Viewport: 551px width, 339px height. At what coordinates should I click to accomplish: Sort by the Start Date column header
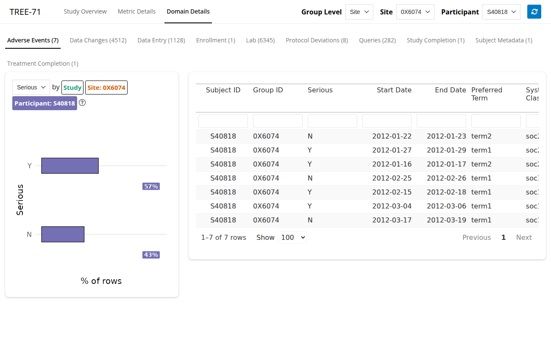pos(394,90)
